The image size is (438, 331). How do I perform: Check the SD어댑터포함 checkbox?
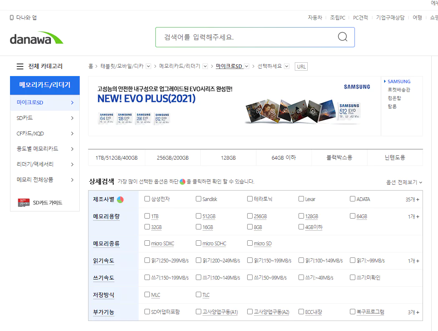(147, 311)
